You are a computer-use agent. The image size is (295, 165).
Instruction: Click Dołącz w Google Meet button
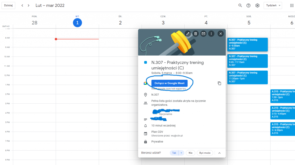pyautogui.click(x=169, y=83)
